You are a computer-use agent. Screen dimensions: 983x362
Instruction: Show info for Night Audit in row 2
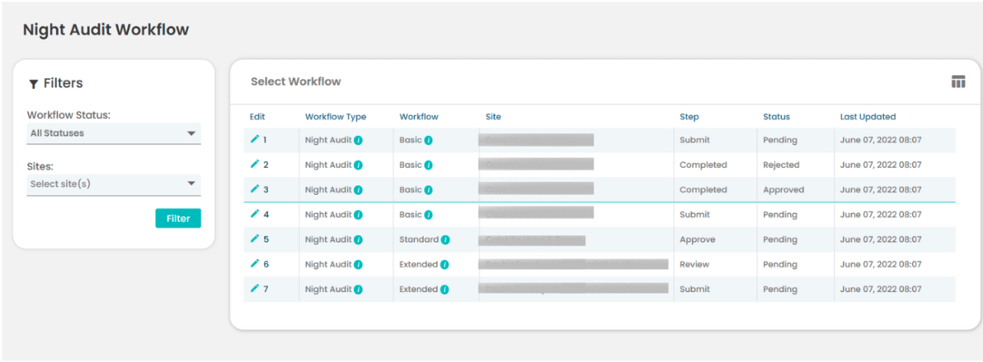tap(358, 165)
